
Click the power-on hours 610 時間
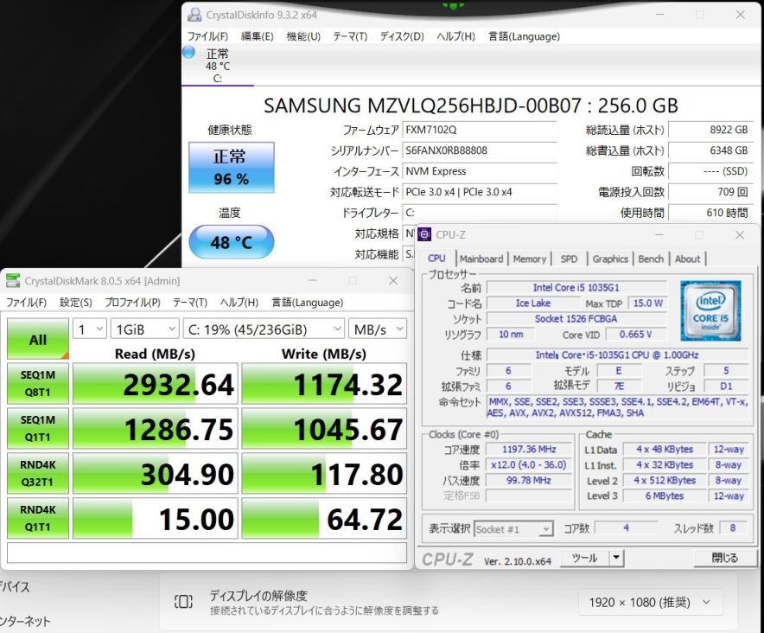click(x=710, y=213)
